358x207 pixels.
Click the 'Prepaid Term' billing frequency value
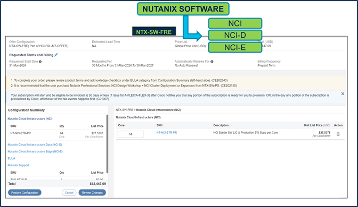(x=266, y=65)
